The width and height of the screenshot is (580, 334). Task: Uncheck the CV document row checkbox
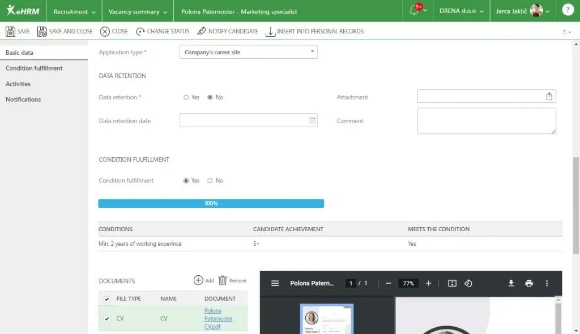[x=107, y=319]
